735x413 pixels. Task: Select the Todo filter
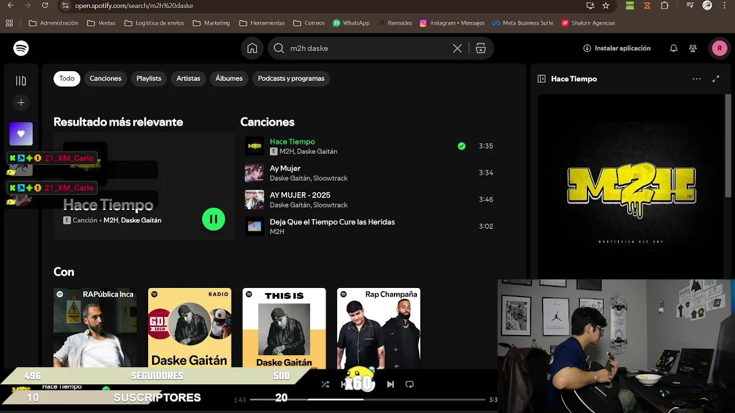pyautogui.click(x=67, y=79)
